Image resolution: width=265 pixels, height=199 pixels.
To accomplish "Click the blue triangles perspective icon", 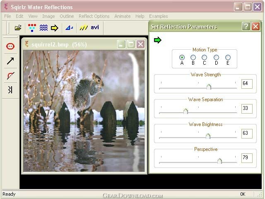I will coord(69,28).
